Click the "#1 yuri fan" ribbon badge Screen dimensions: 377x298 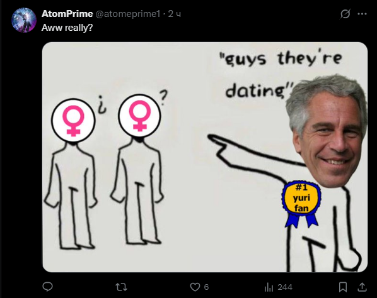[x=301, y=204]
